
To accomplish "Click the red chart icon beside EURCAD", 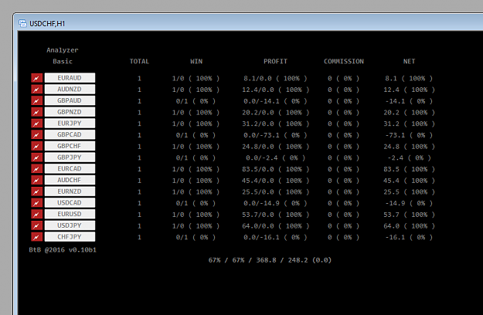I will (x=36, y=168).
